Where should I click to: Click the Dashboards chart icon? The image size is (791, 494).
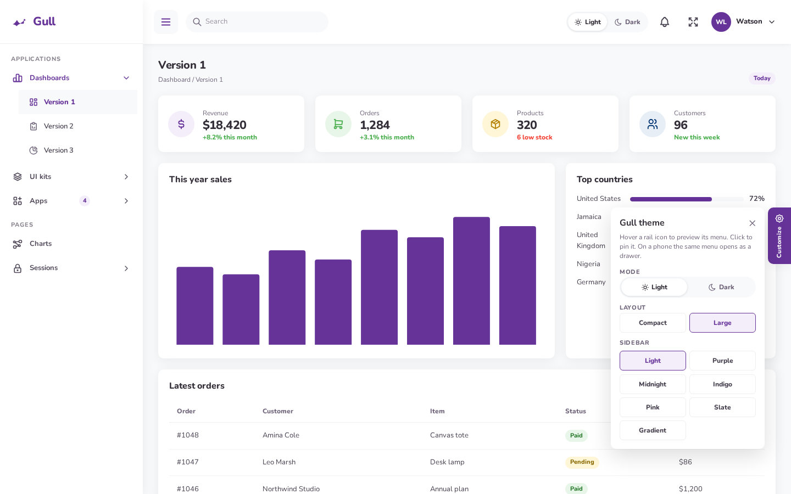point(18,78)
